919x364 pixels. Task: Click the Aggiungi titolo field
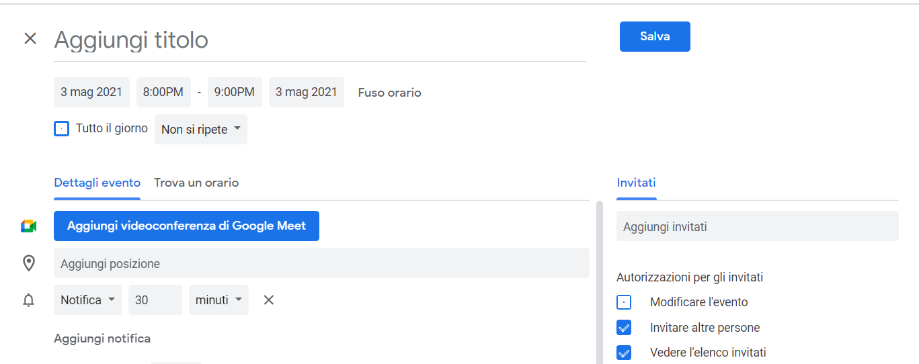tap(319, 40)
